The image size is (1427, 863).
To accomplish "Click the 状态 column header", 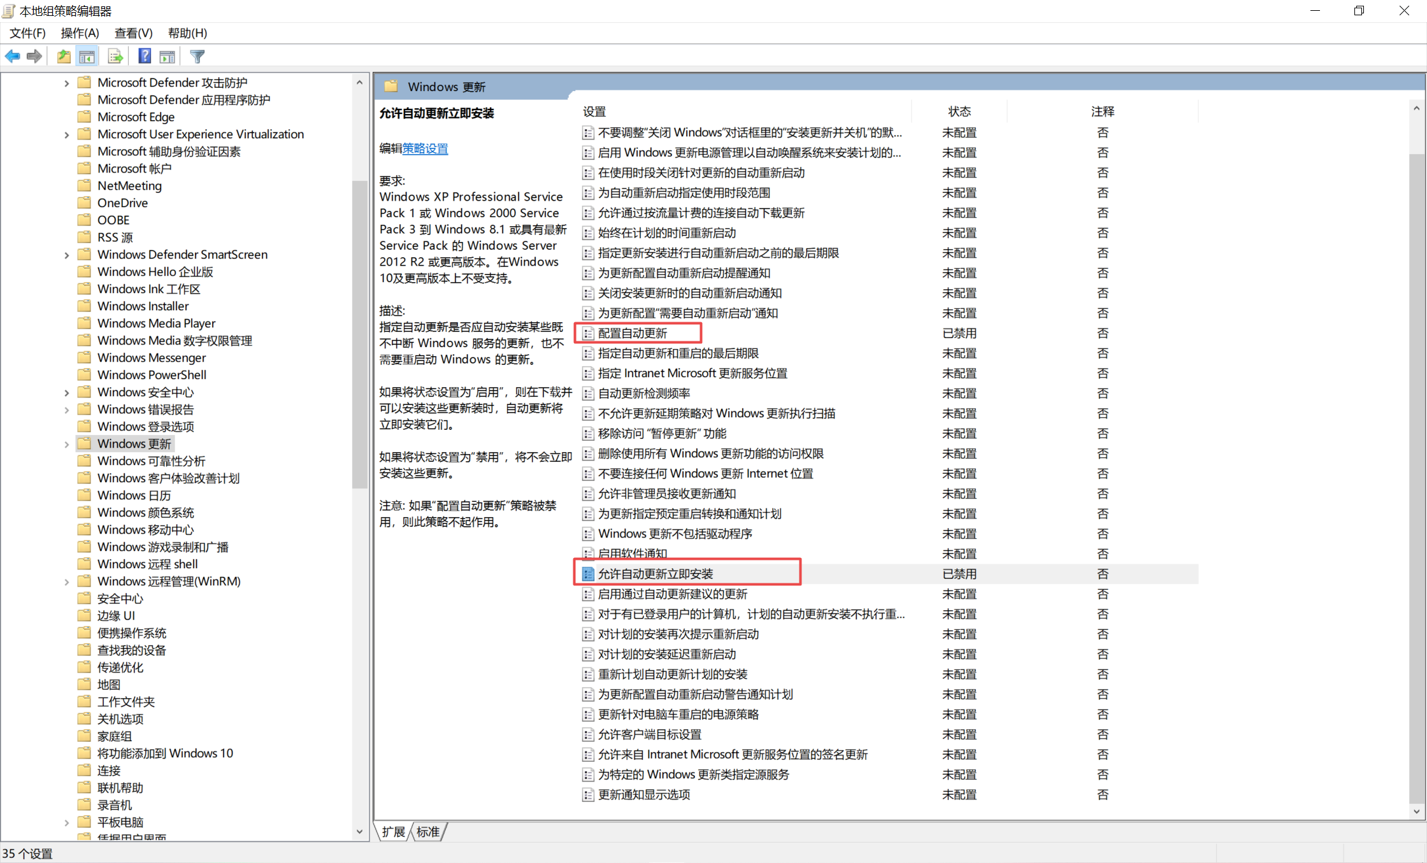I will 959,111.
